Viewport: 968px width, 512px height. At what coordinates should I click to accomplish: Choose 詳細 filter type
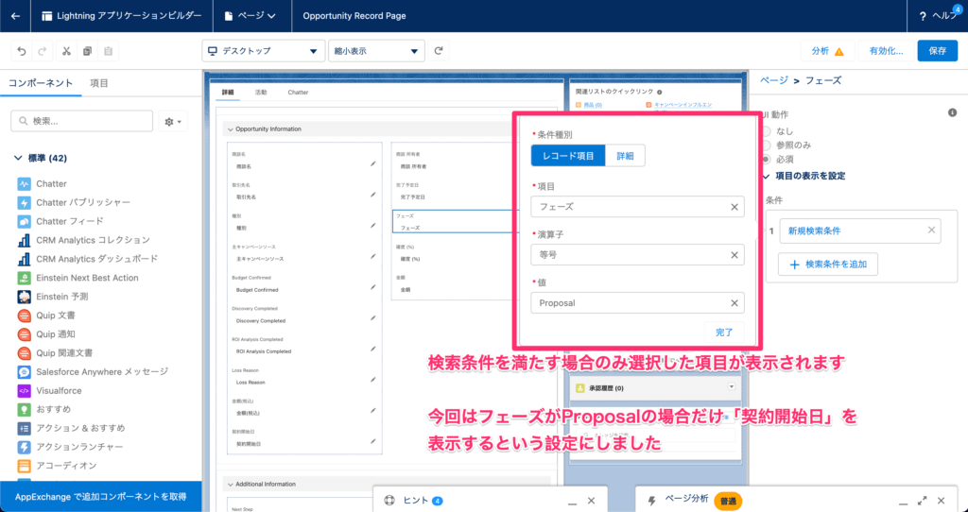click(626, 156)
